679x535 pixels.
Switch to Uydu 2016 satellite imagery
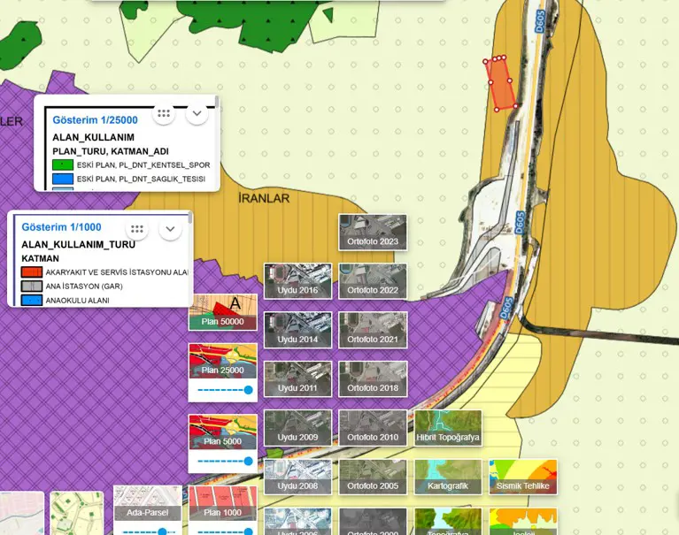[x=298, y=281]
